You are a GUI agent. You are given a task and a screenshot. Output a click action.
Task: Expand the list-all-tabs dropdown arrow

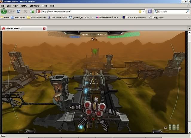(x=189, y=28)
